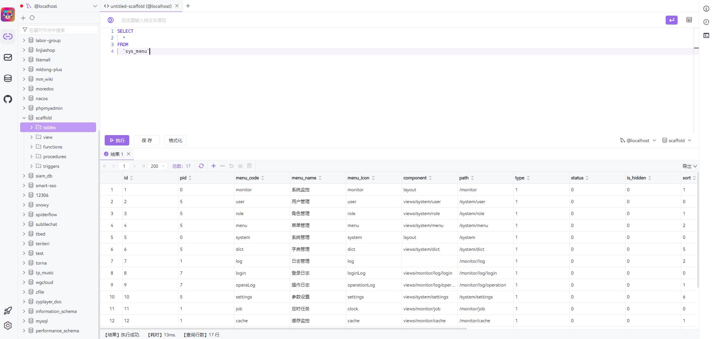Click the rocket icon in the left sidebar
Viewport: 713px width, 339px height.
pyautogui.click(x=8, y=310)
